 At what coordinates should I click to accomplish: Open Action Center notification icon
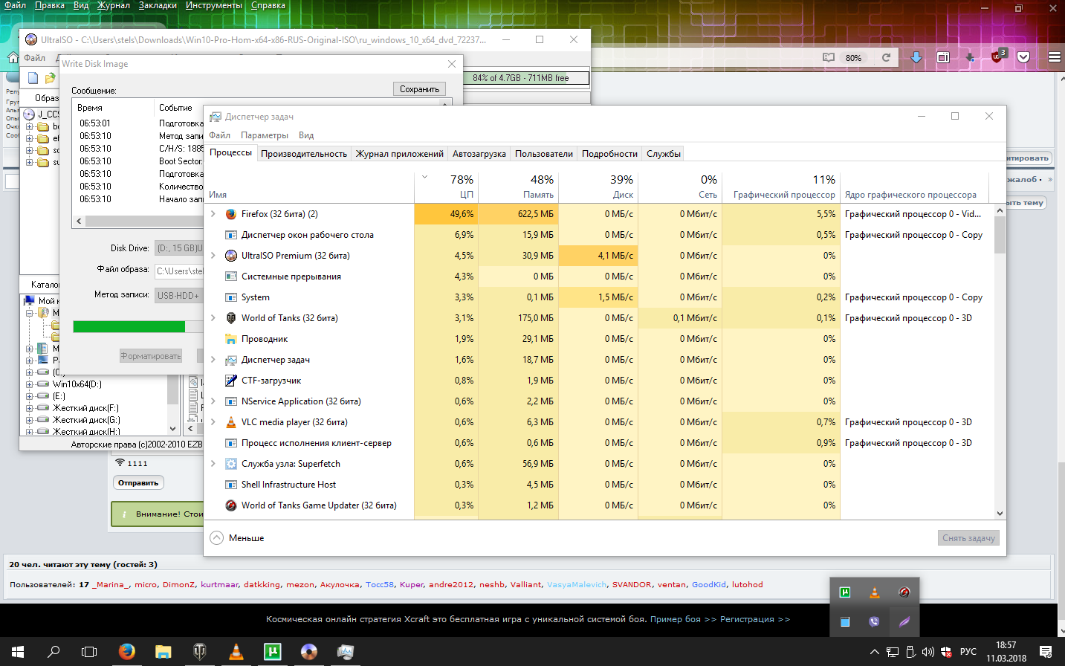click(1046, 652)
